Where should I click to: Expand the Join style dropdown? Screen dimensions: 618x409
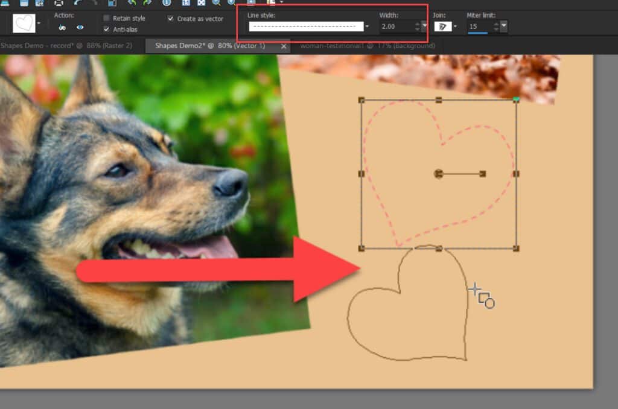tap(456, 27)
